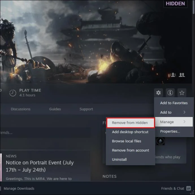Expand the Manage submenu

pos(174,122)
